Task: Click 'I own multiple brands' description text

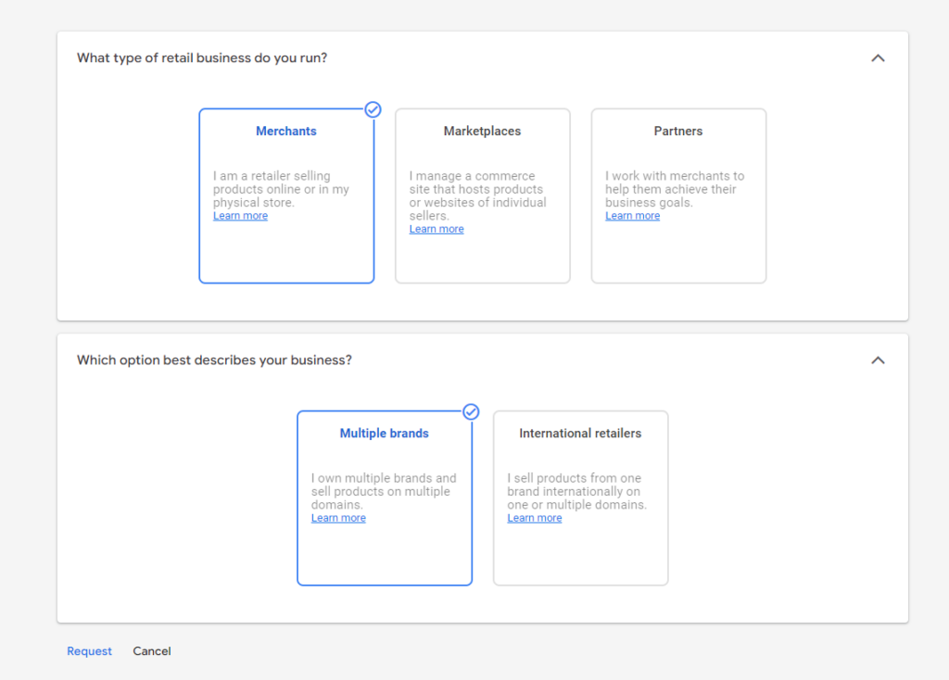Action: [384, 491]
